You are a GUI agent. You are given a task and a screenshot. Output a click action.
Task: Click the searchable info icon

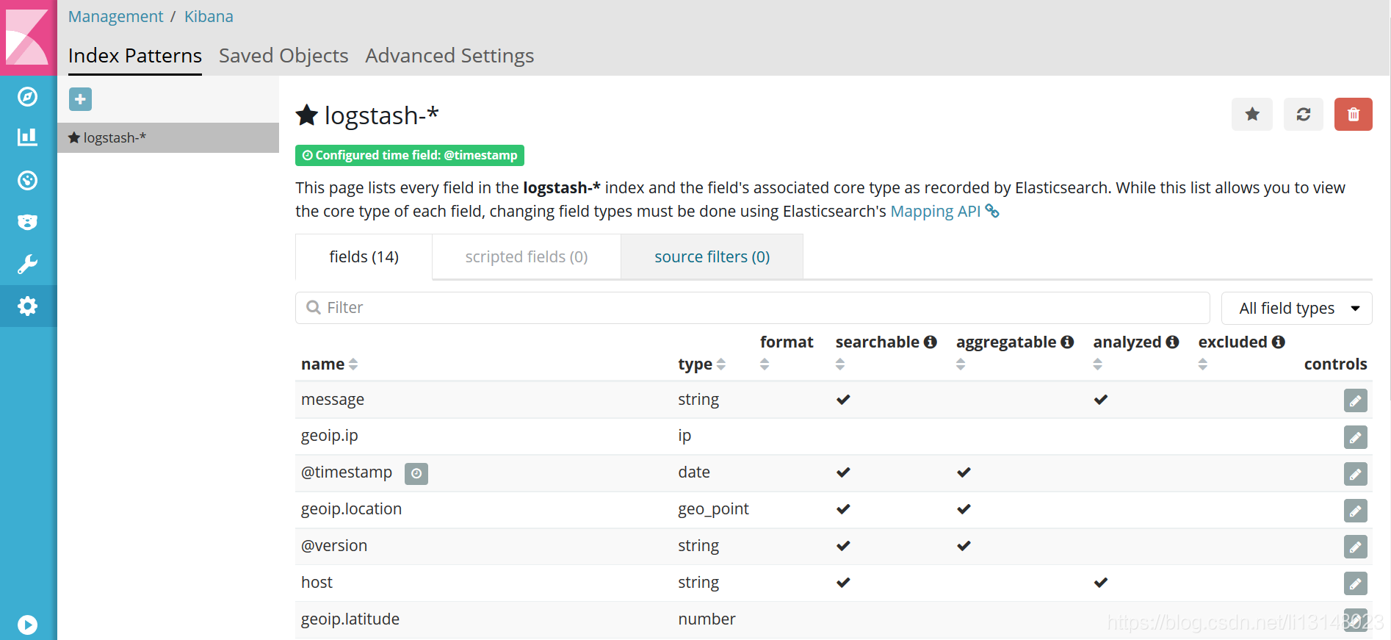click(931, 342)
